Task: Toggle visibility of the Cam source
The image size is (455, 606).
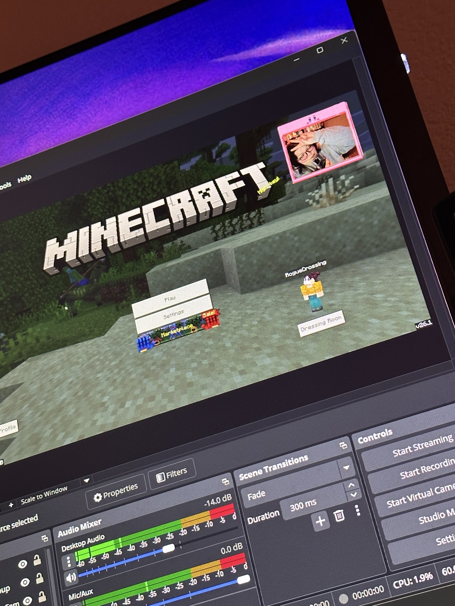Action: point(27,600)
